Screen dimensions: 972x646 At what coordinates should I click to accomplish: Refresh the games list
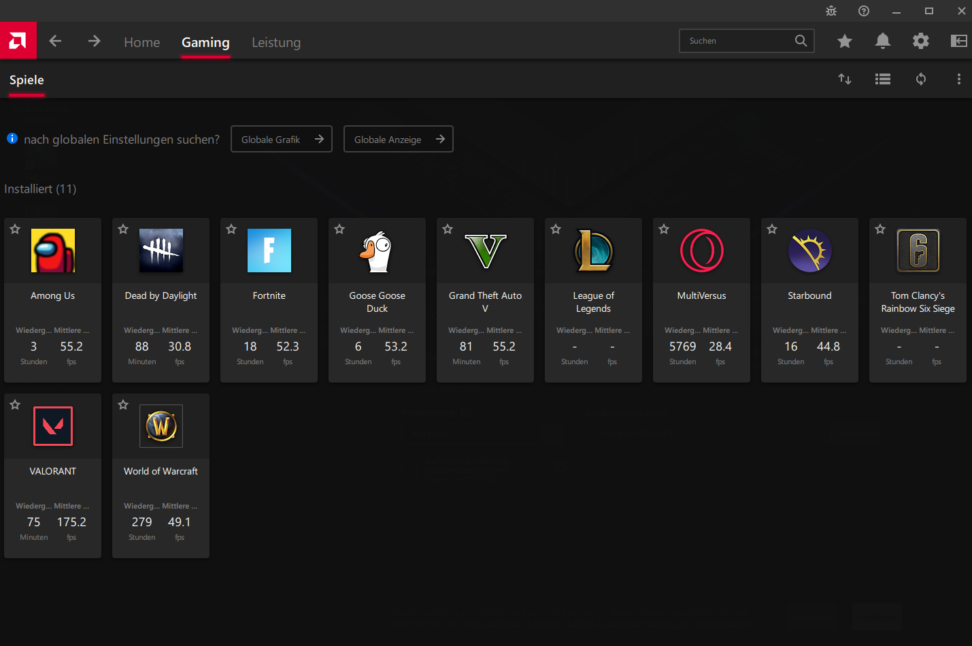tap(921, 79)
